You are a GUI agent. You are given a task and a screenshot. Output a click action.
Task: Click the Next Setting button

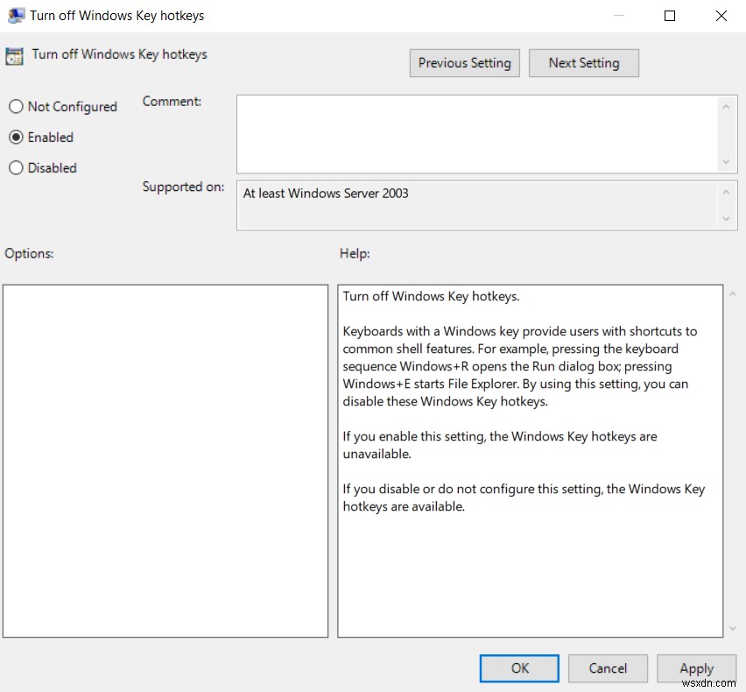[584, 62]
